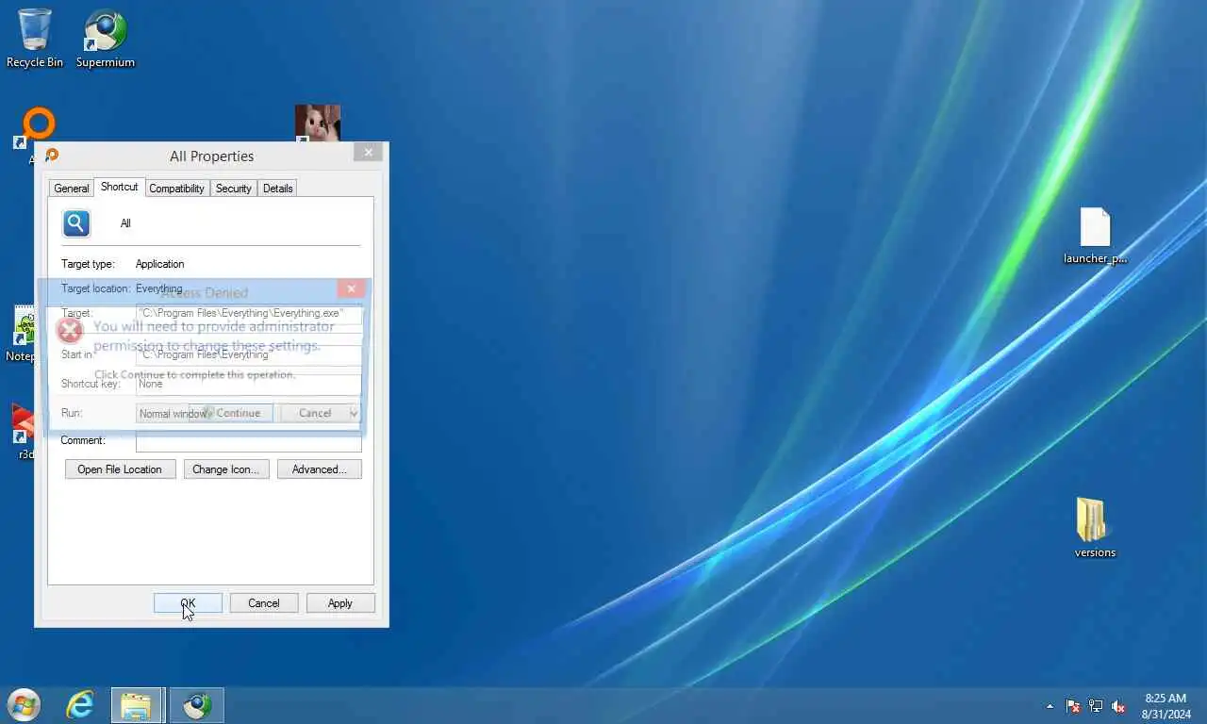Select the launcher_p... file on the desktop
The height and width of the screenshot is (724, 1207).
pyautogui.click(x=1095, y=236)
